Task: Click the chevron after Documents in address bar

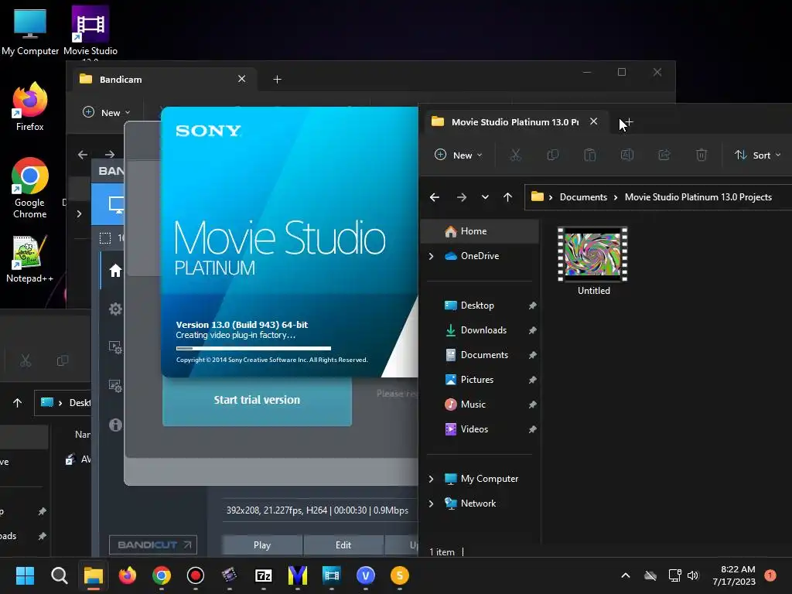Action: pyautogui.click(x=616, y=197)
